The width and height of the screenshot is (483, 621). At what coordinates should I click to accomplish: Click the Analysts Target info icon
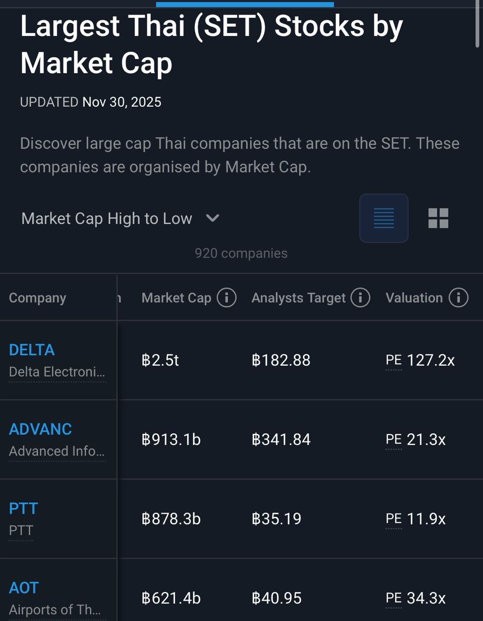pyautogui.click(x=360, y=298)
